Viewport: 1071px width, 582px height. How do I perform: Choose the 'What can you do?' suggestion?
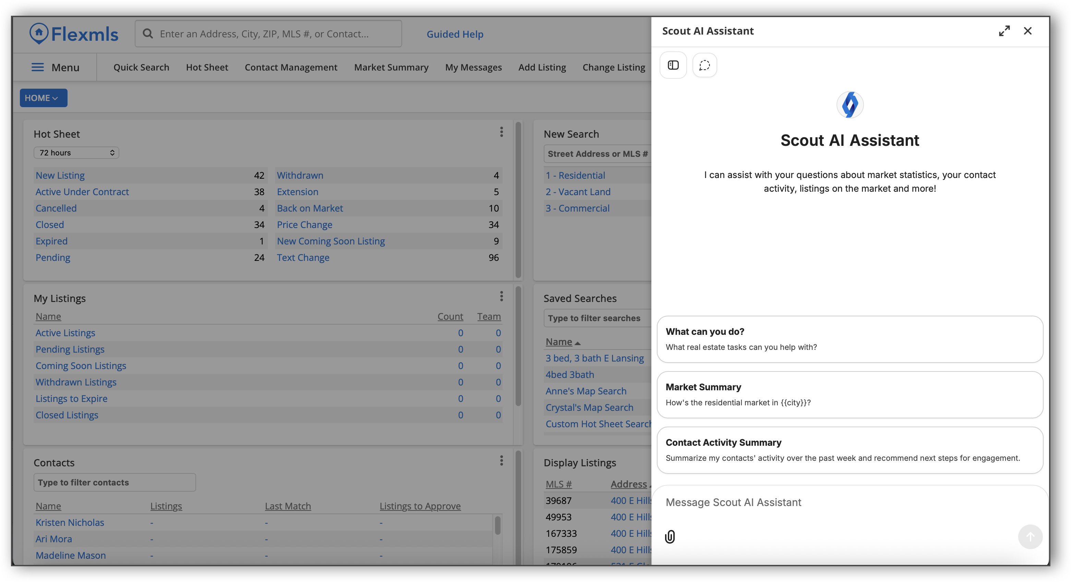(x=850, y=339)
